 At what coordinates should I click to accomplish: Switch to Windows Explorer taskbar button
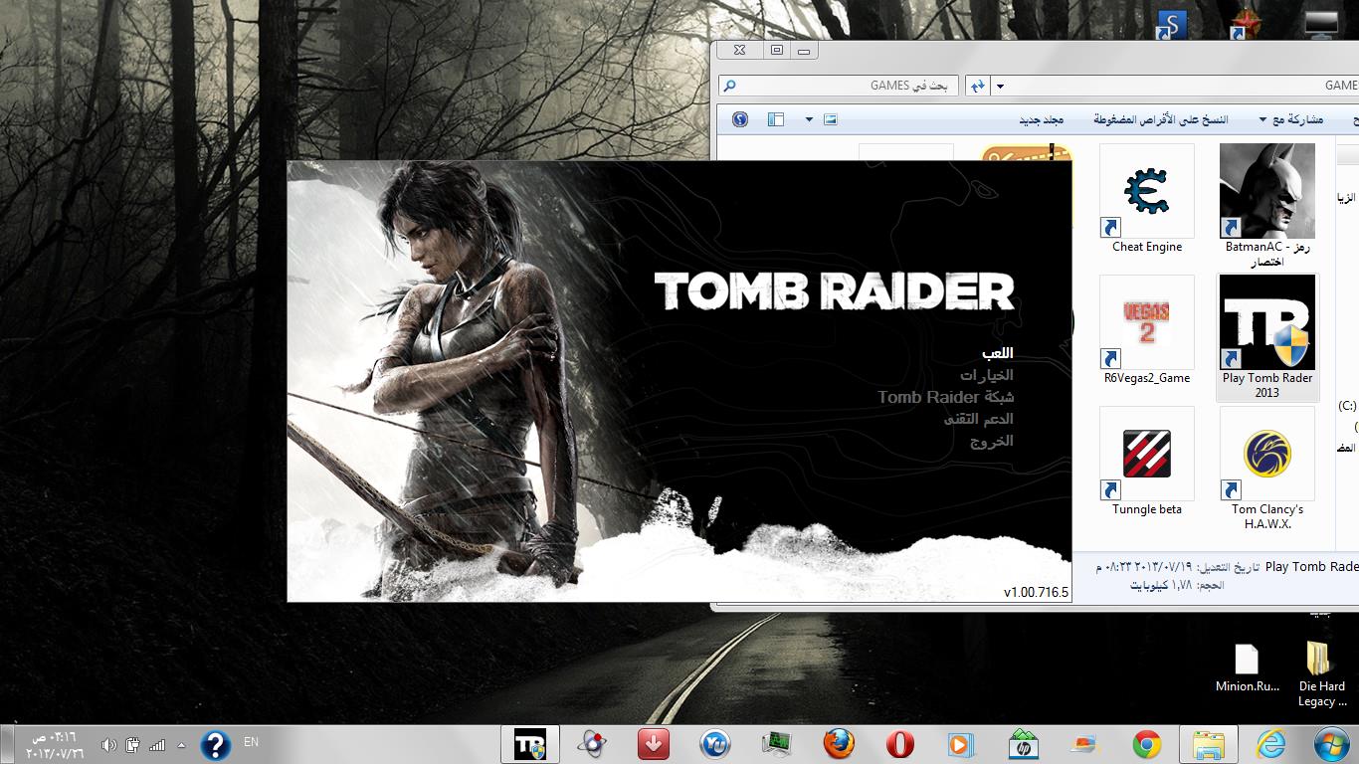[x=1209, y=744]
